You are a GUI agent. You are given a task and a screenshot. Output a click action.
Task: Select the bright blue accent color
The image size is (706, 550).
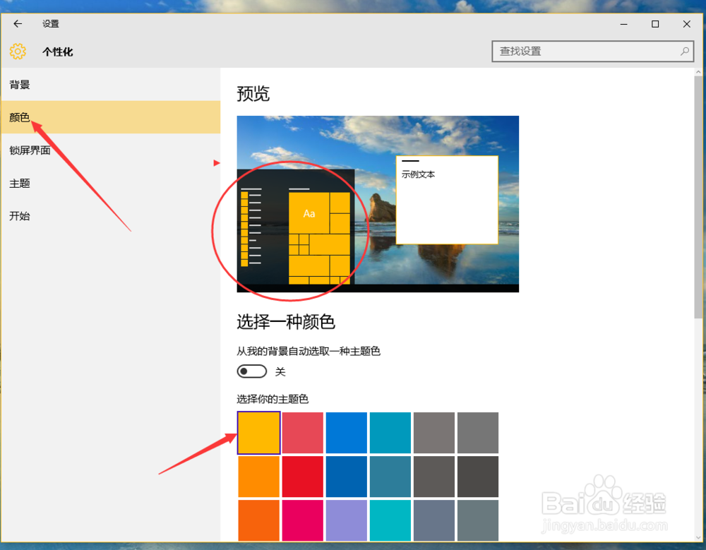coord(346,432)
